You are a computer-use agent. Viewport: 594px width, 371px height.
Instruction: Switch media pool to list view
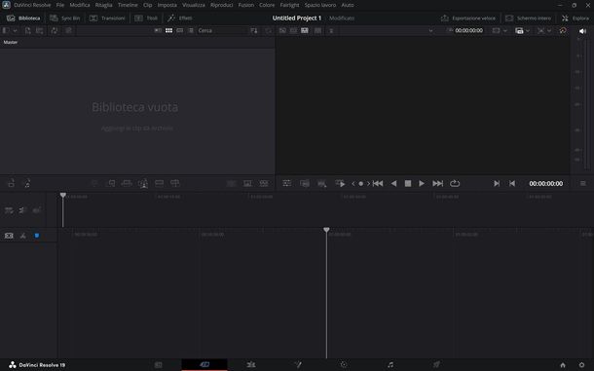coord(191,31)
